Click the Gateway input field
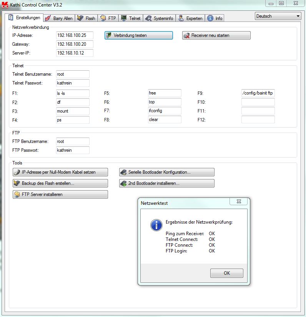The image size is (306, 317). (x=75, y=44)
